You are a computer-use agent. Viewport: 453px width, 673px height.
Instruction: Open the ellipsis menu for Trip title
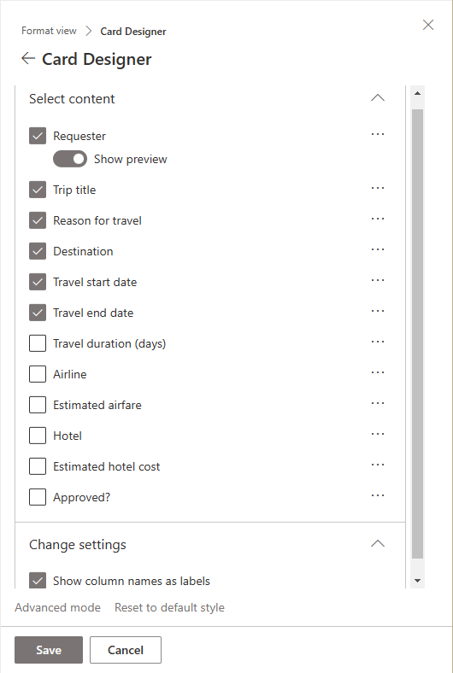point(378,189)
